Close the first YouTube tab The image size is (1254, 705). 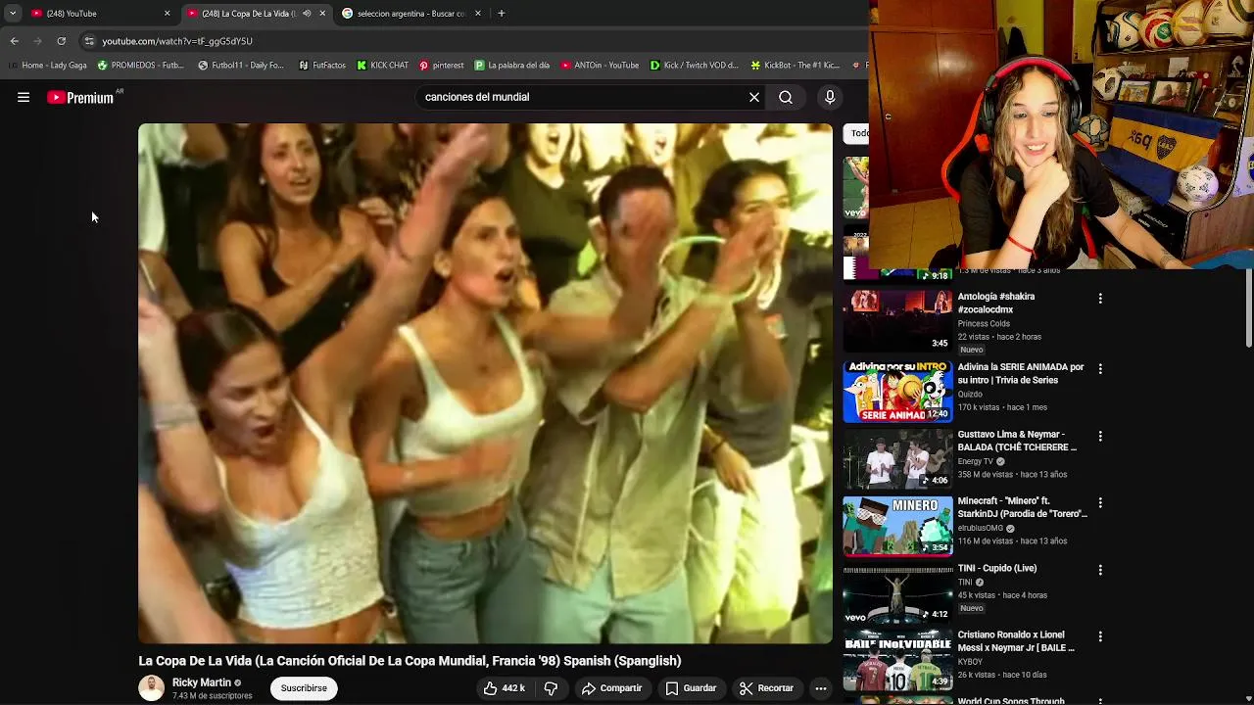coord(167,14)
